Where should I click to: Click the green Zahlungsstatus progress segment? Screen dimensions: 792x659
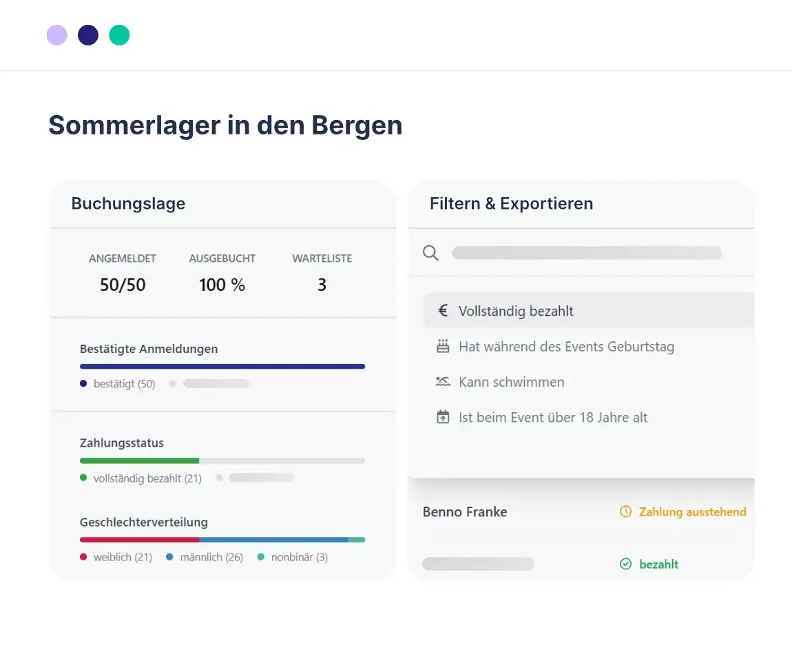pyautogui.click(x=139, y=460)
